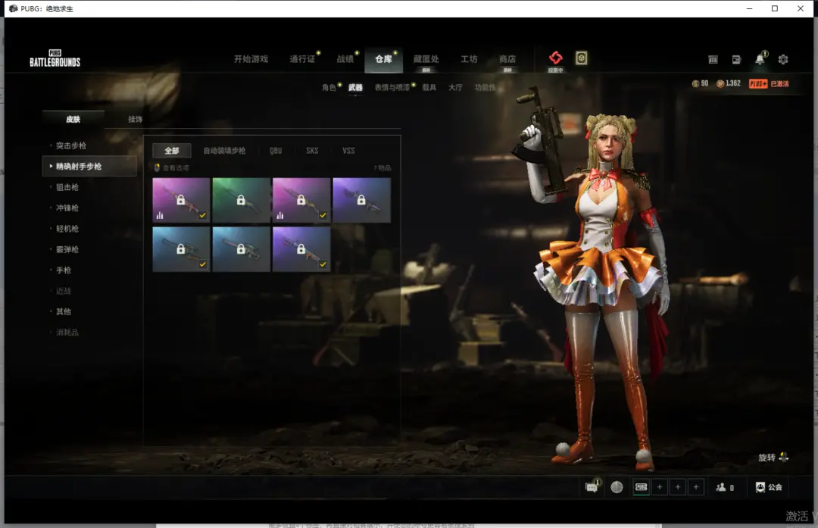
Task: Click the first empty plus team slot
Action: click(660, 487)
